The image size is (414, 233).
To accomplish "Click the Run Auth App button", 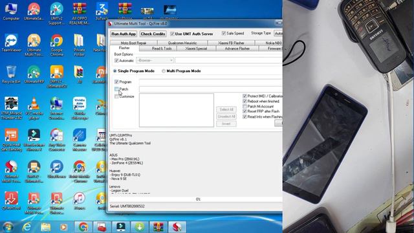I will 124,34.
